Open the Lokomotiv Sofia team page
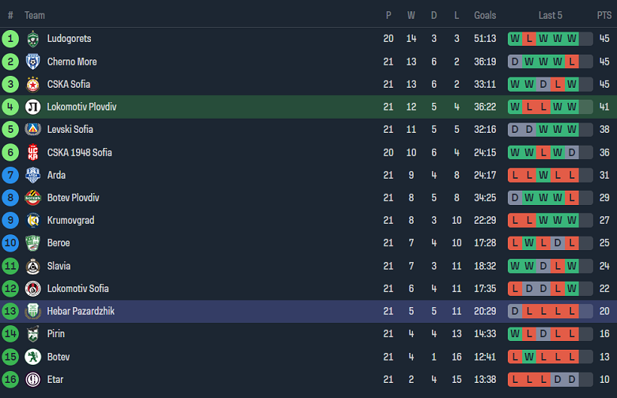The height and width of the screenshot is (398, 617). tap(78, 289)
